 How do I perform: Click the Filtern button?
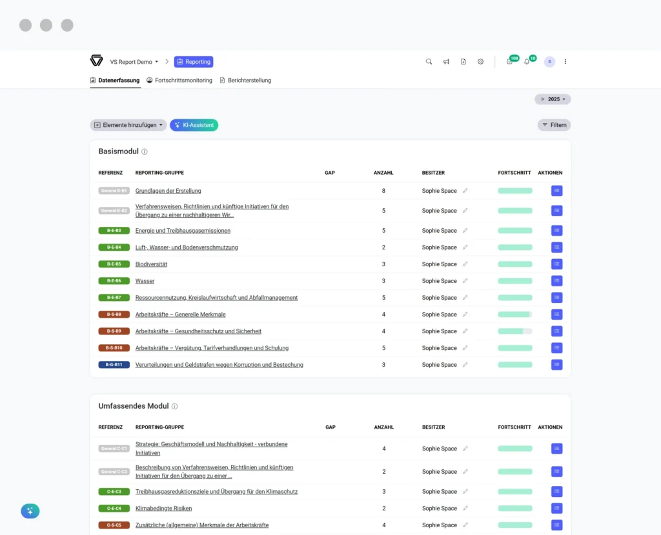coord(554,125)
